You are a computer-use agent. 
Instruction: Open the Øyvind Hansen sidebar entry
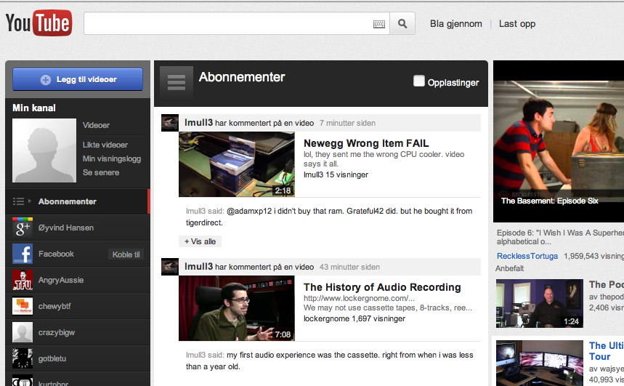coord(66,228)
